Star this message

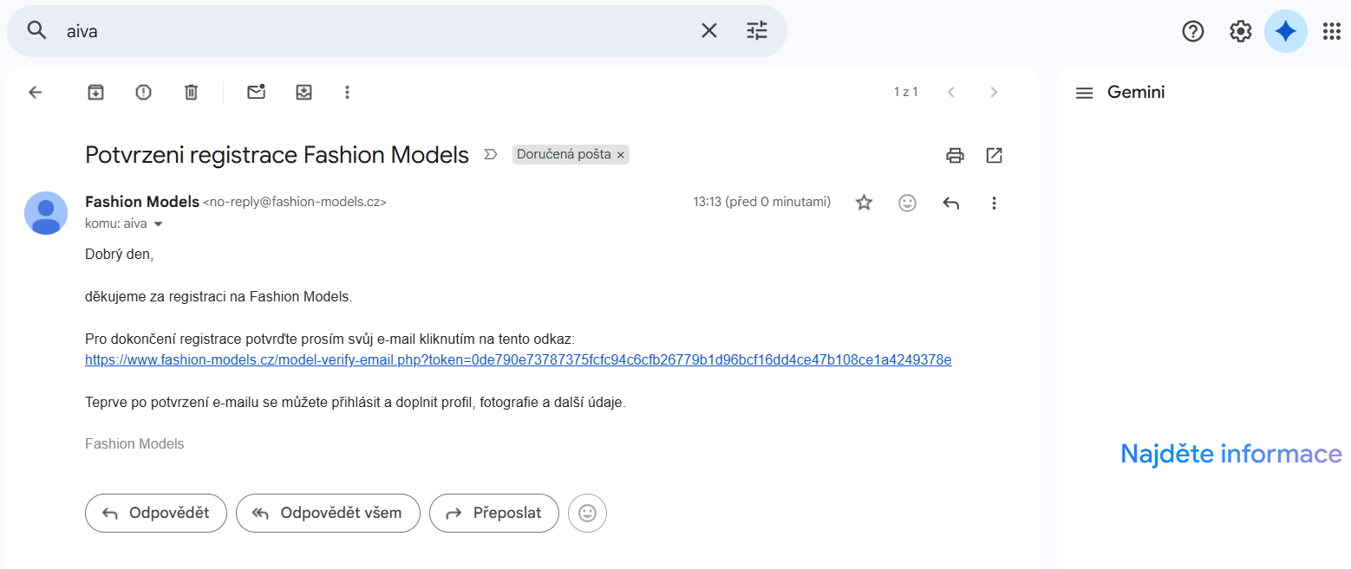pos(864,203)
